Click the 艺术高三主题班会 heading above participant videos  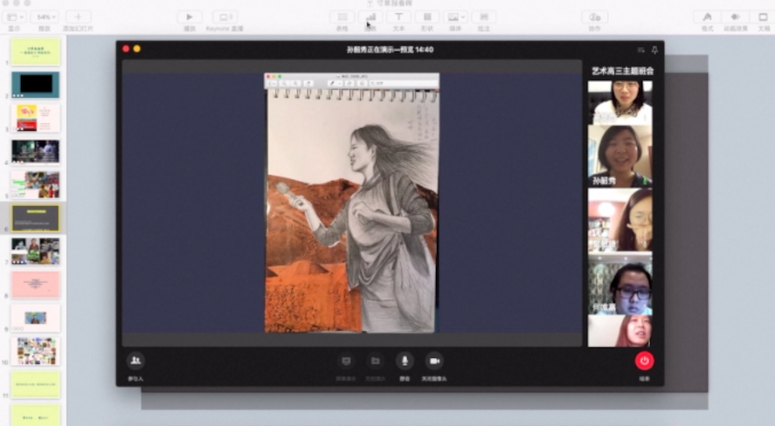[x=622, y=71]
